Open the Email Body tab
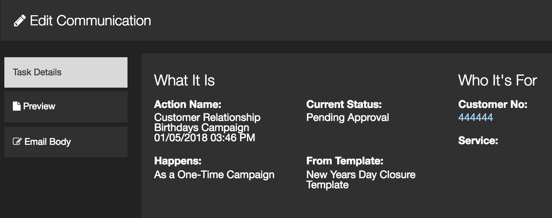This screenshot has width=552, height=218. coord(66,142)
